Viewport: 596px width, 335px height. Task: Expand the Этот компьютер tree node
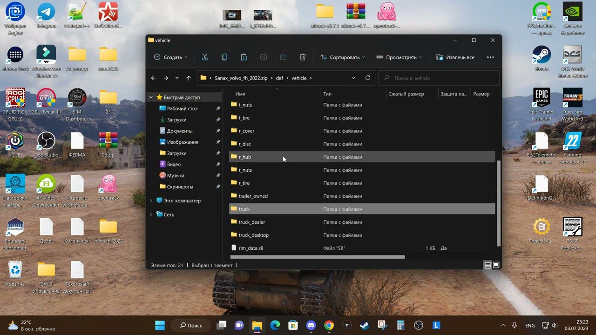pos(151,201)
